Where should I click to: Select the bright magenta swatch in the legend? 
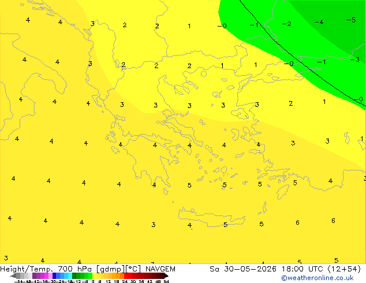click(x=46, y=275)
